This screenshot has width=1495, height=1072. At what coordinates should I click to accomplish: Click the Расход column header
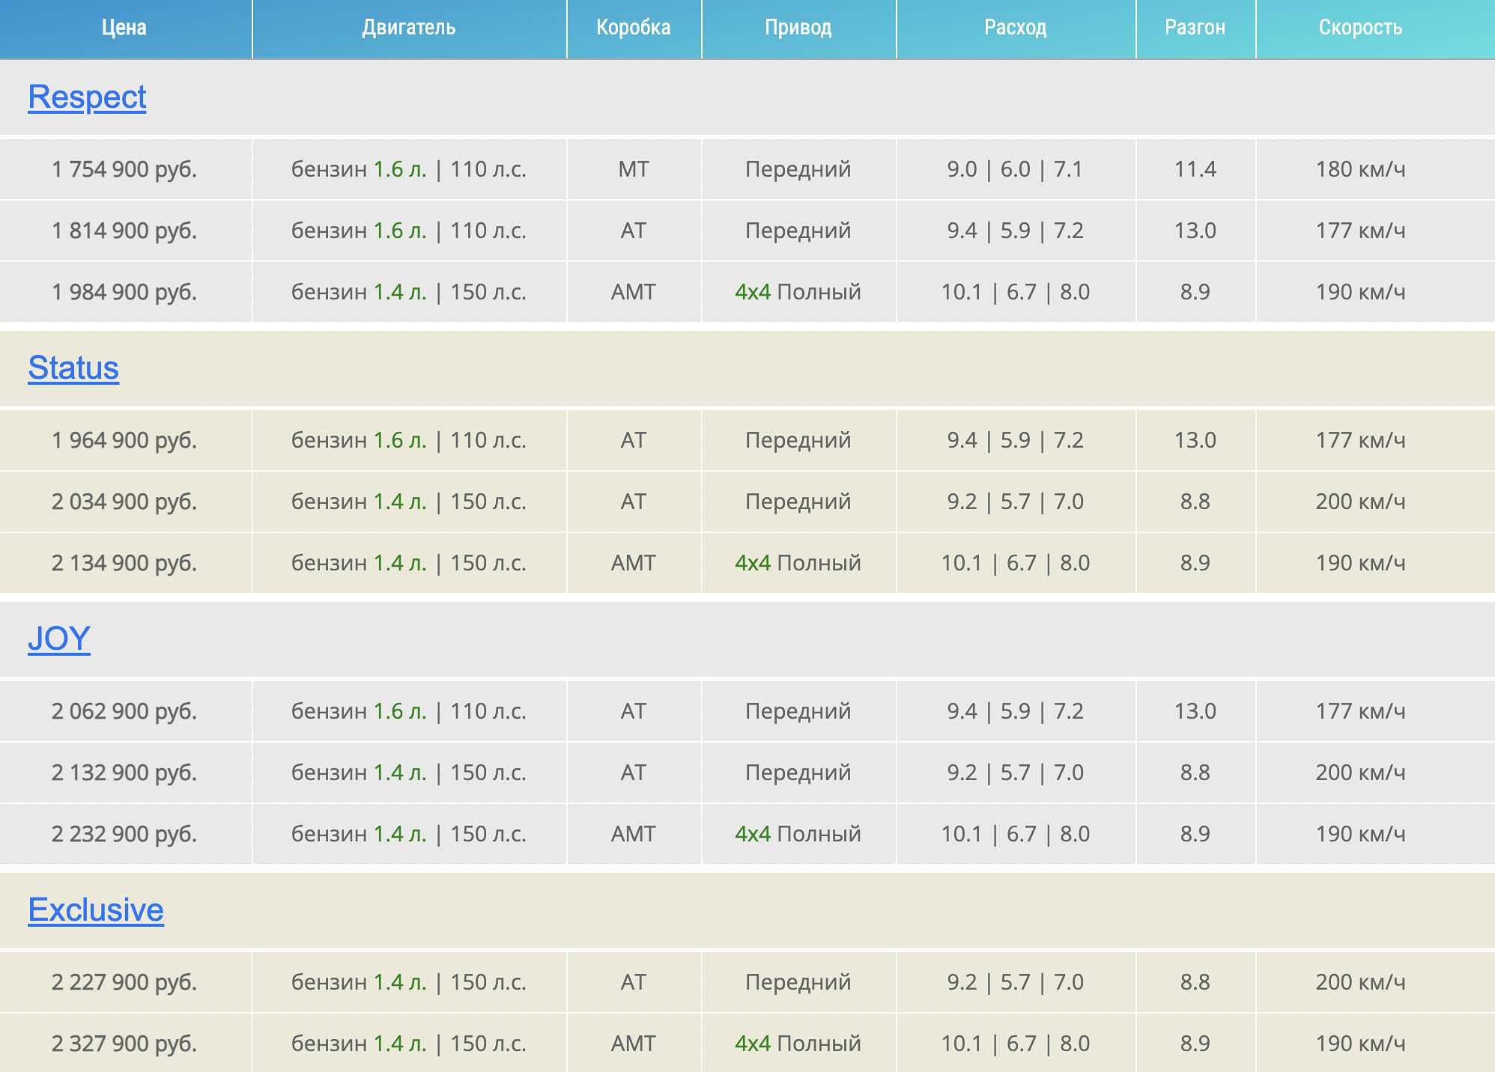[1016, 28]
